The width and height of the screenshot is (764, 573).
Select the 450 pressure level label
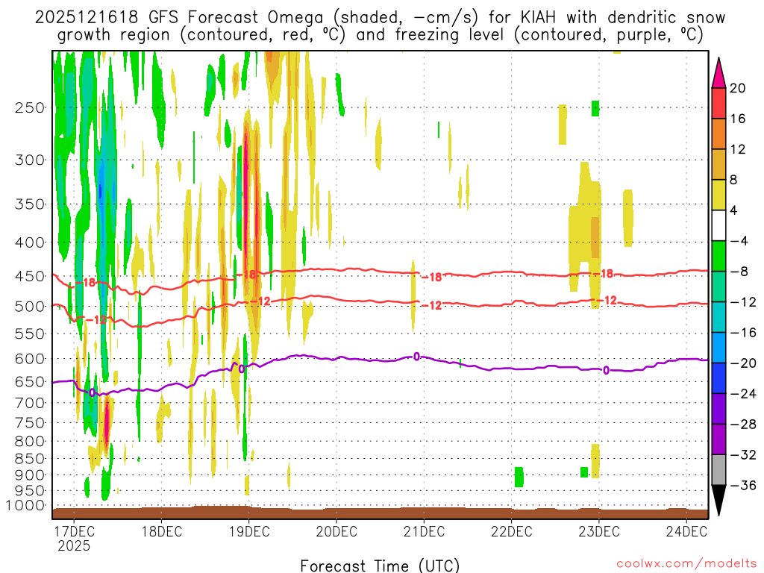tap(30, 276)
